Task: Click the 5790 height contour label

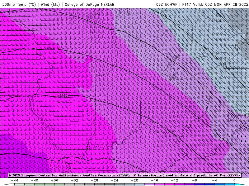Action: pos(63,96)
